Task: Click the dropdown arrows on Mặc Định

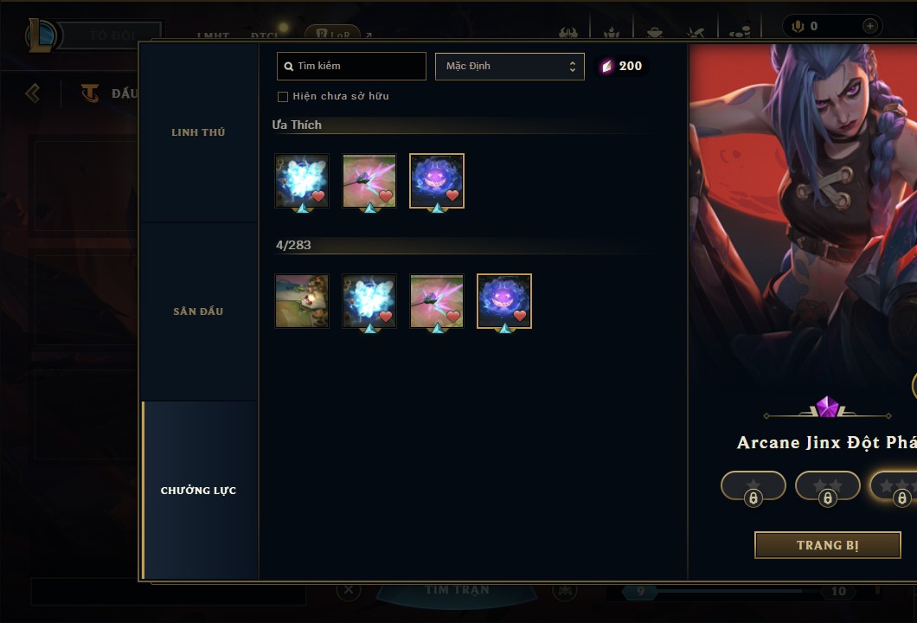Action: tap(573, 67)
